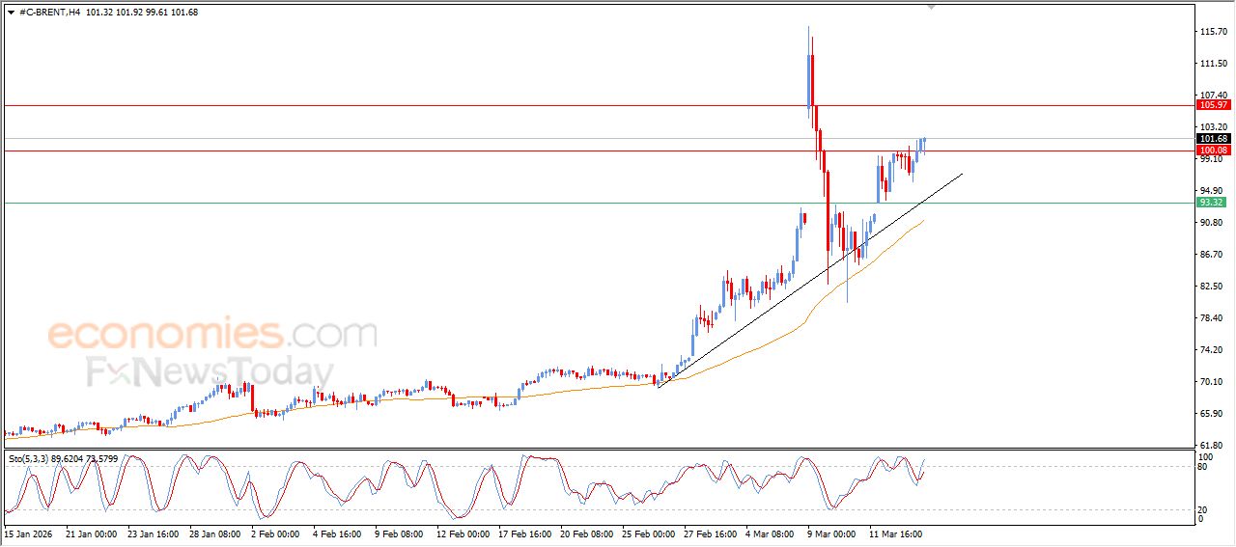The image size is (1236, 547).
Task: Click the 86.70 price axis label
Action: (x=1211, y=255)
